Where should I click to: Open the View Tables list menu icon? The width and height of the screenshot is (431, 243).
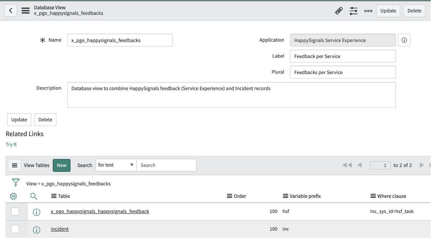click(14, 165)
